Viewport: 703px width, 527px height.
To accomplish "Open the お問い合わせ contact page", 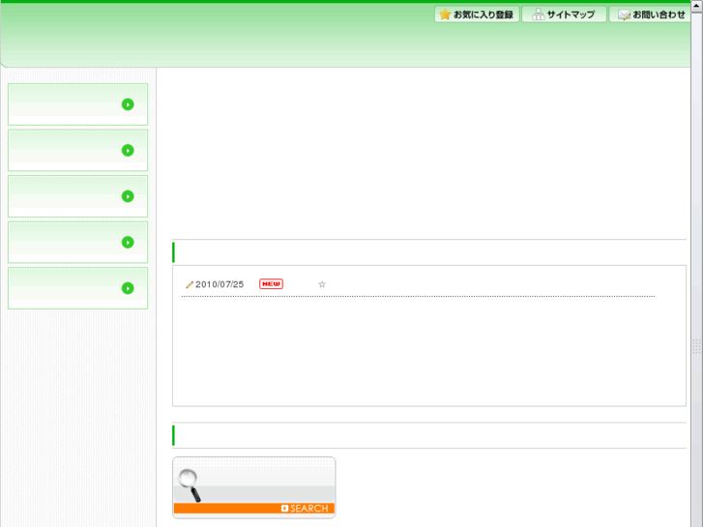I will pos(650,15).
